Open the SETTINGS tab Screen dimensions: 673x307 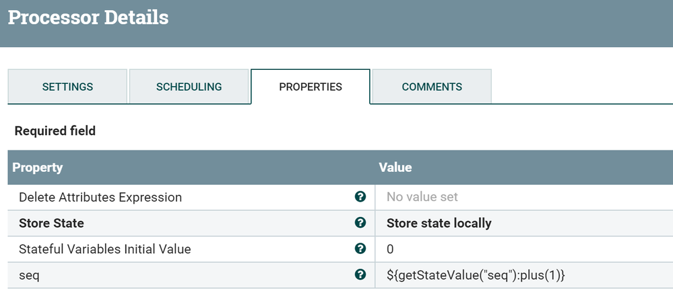point(67,87)
